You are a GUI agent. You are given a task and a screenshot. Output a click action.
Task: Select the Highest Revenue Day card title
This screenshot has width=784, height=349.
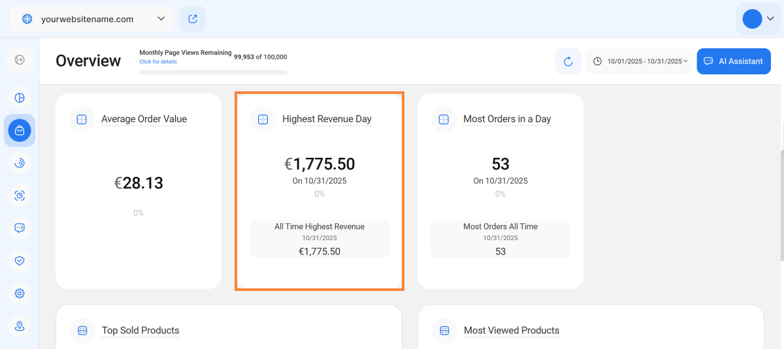click(327, 119)
